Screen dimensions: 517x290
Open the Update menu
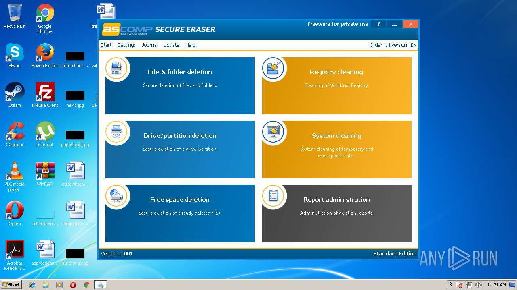click(x=171, y=45)
